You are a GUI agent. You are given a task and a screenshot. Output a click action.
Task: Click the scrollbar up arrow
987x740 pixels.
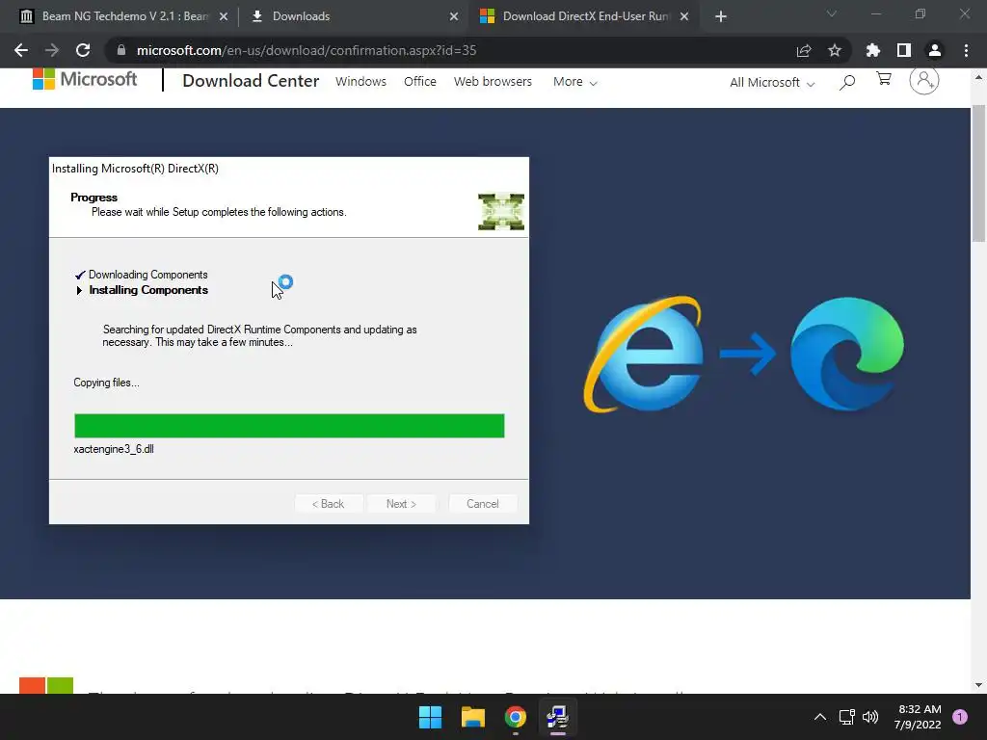tap(978, 77)
